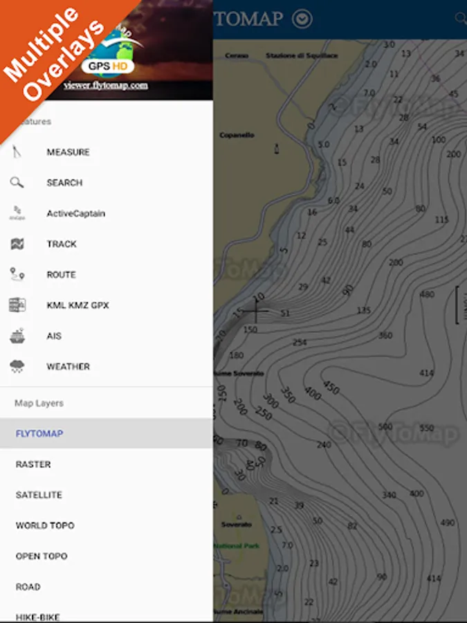The height and width of the screenshot is (623, 467).
Task: Switch to the OPEN TOPO layer
Action: tap(107, 556)
